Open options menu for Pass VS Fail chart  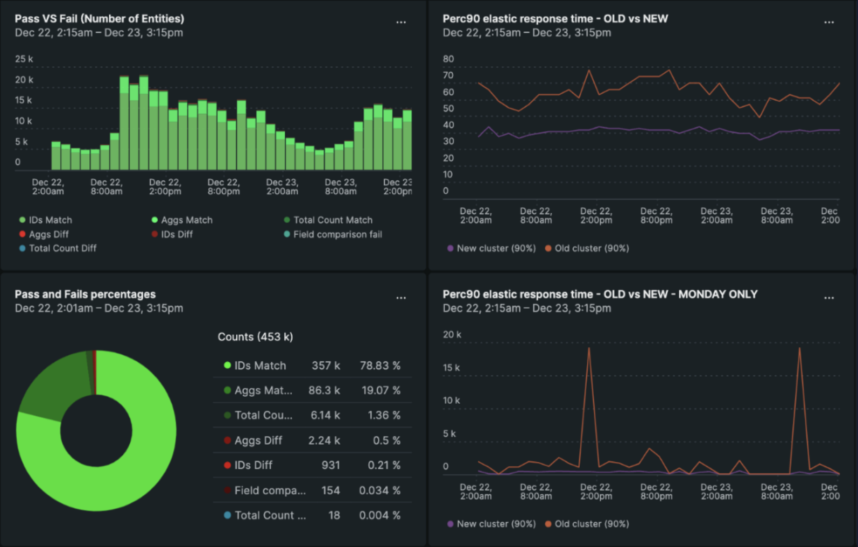coord(401,22)
